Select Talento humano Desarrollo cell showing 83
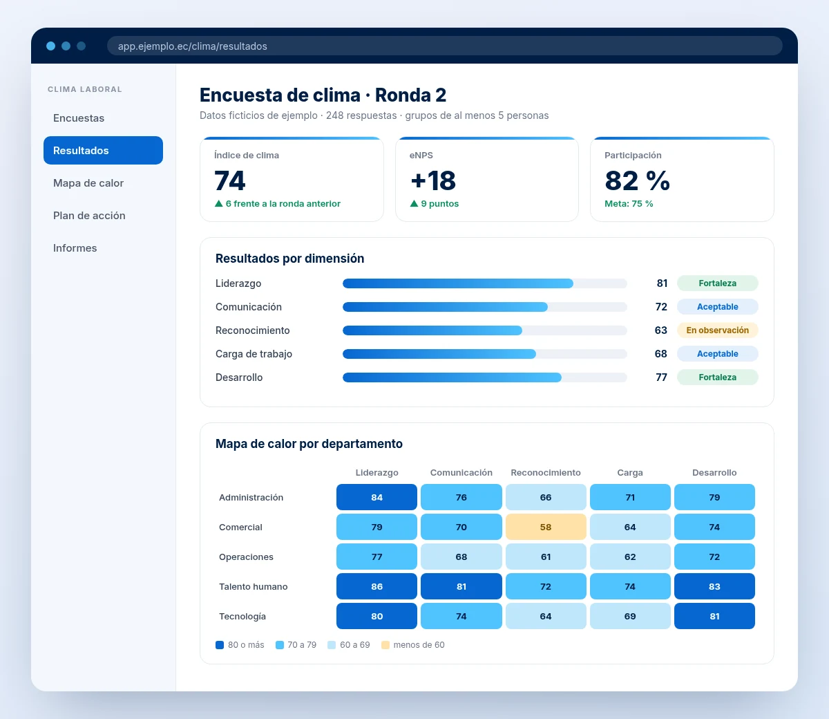Viewport: 829px width, 719px height. pos(714,586)
